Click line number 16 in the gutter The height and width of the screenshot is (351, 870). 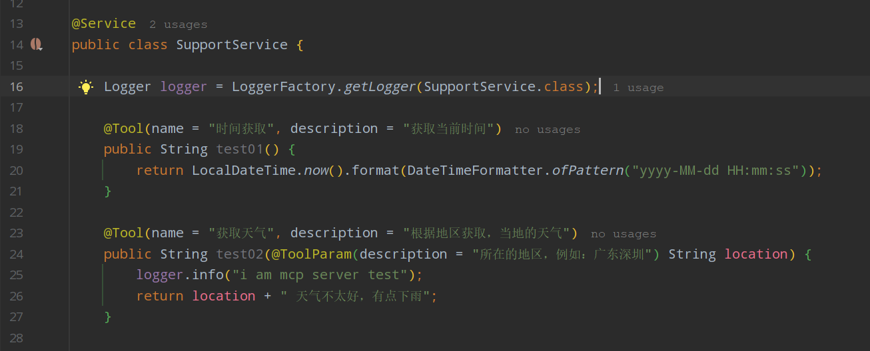(17, 86)
